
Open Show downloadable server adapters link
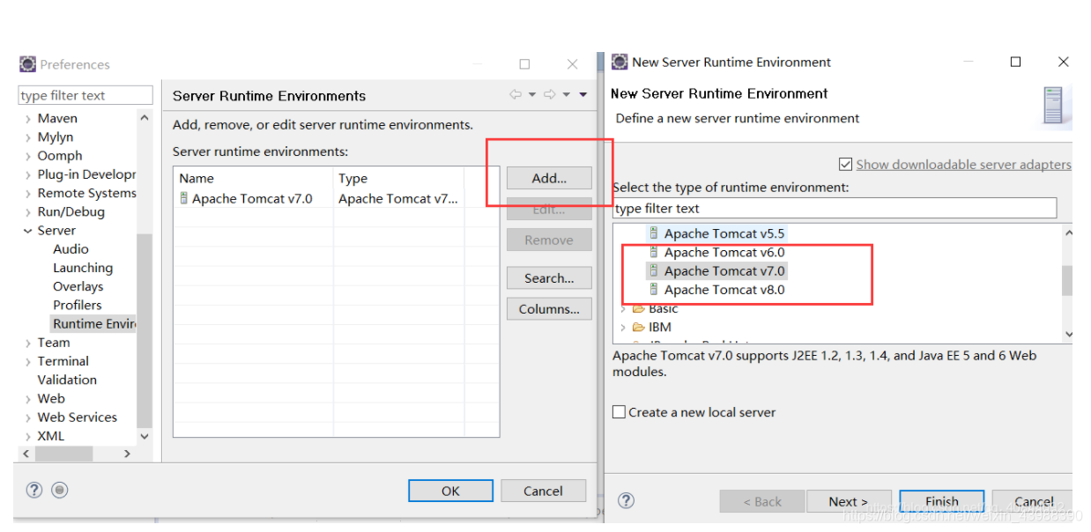point(964,165)
